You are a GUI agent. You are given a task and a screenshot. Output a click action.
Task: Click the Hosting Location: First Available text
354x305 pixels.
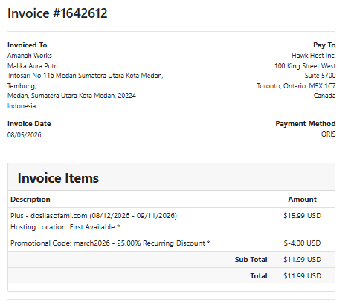pyautogui.click(x=65, y=227)
